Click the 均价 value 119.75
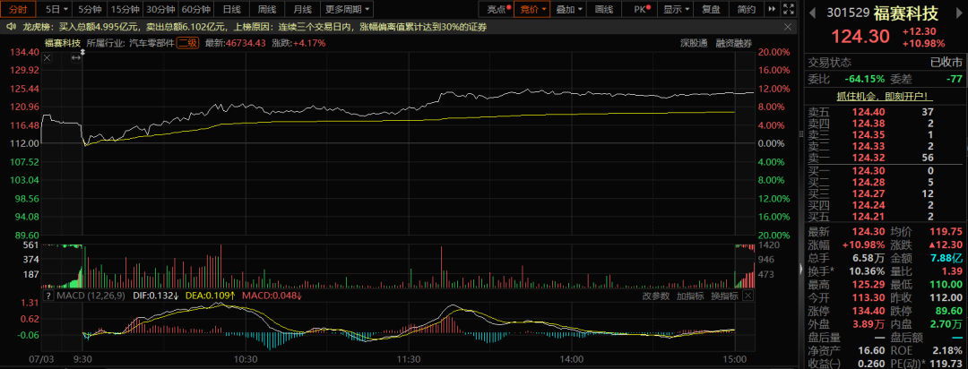 point(947,231)
